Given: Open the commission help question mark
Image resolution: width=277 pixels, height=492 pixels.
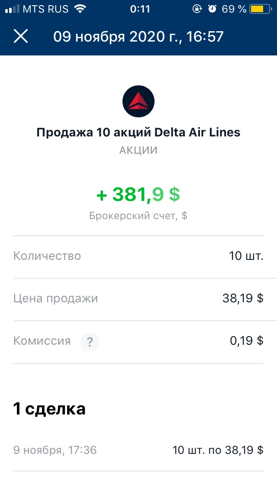Looking at the screenshot, I should coord(90,342).
